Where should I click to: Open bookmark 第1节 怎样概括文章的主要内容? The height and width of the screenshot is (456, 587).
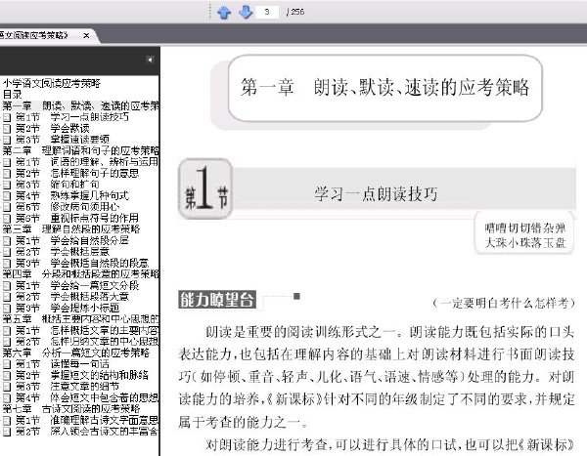(x=87, y=330)
